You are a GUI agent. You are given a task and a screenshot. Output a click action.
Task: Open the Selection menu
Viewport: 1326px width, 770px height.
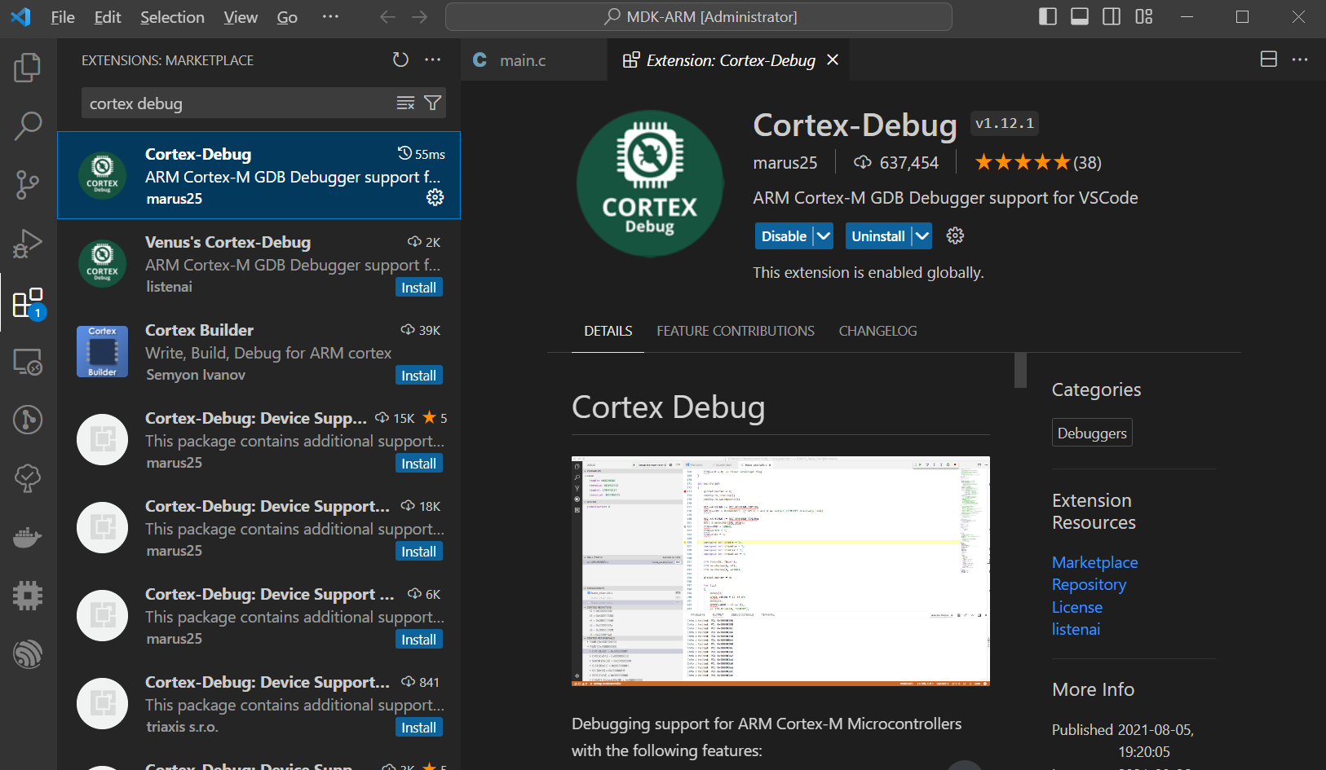(x=172, y=17)
